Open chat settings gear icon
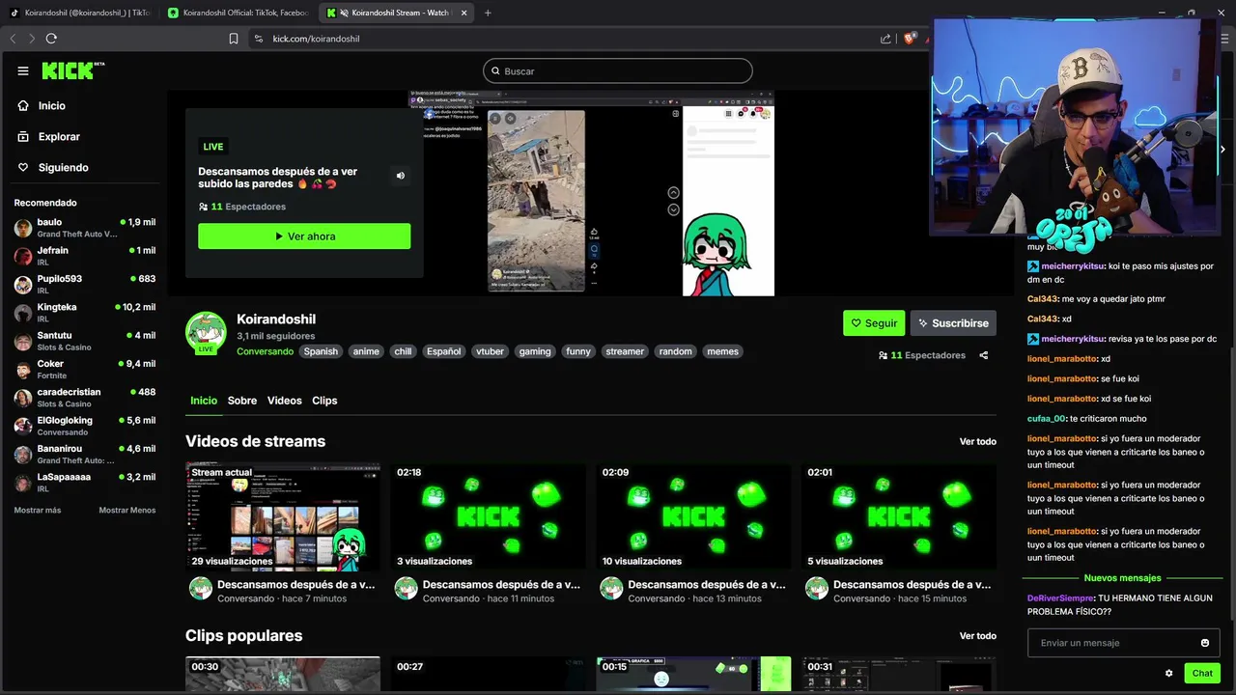 pyautogui.click(x=1168, y=673)
